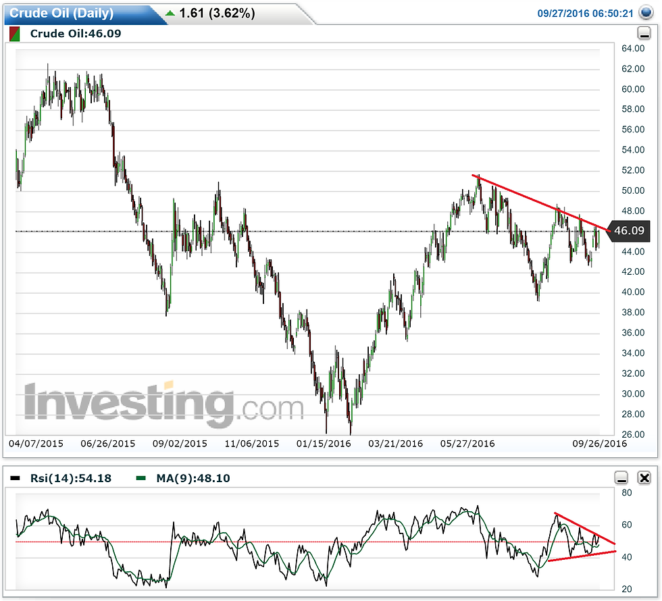Close the RSI indicator panel
Image resolution: width=662 pixels, height=601 pixels.
click(644, 478)
